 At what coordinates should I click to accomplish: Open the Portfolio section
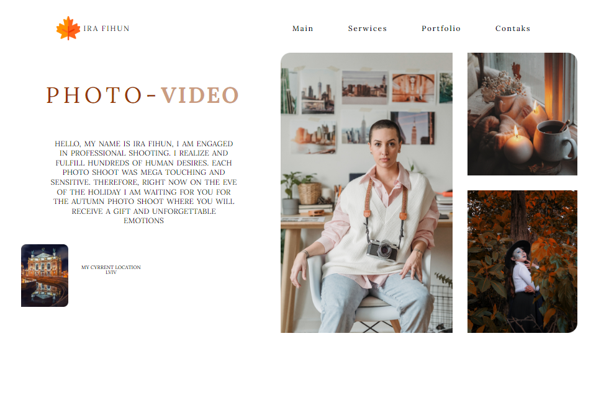[441, 29]
